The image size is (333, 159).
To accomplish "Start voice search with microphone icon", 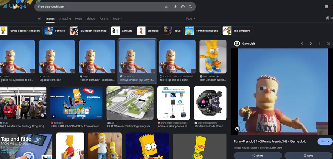I will click(x=175, y=7).
